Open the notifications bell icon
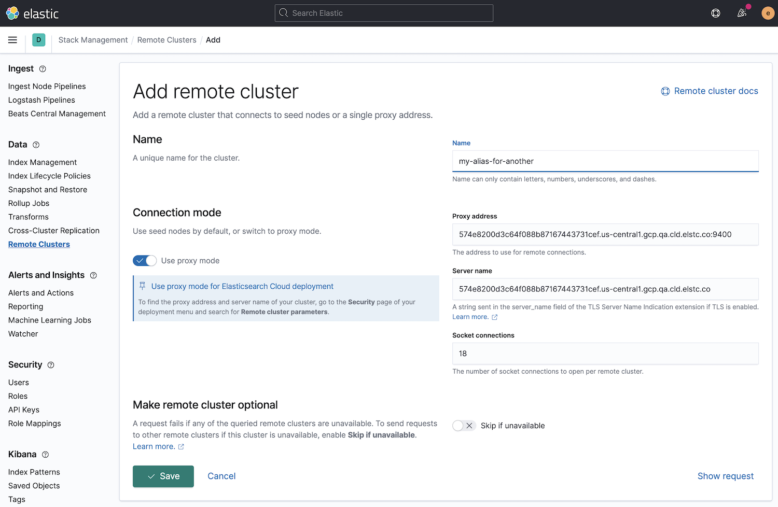 [742, 13]
